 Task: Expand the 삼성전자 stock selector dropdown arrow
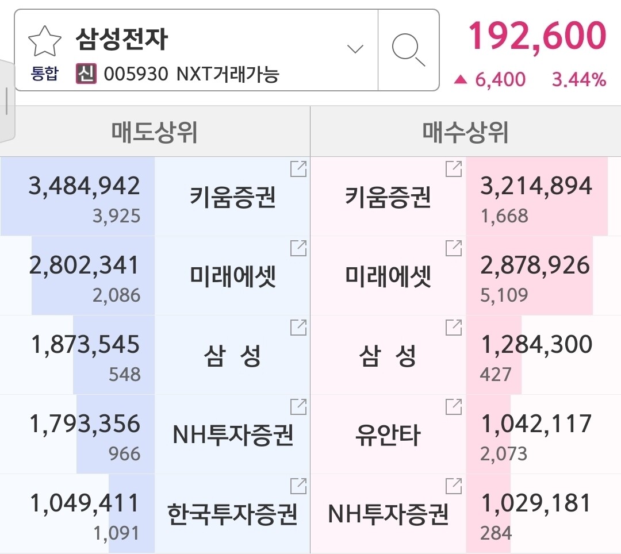[x=355, y=49]
